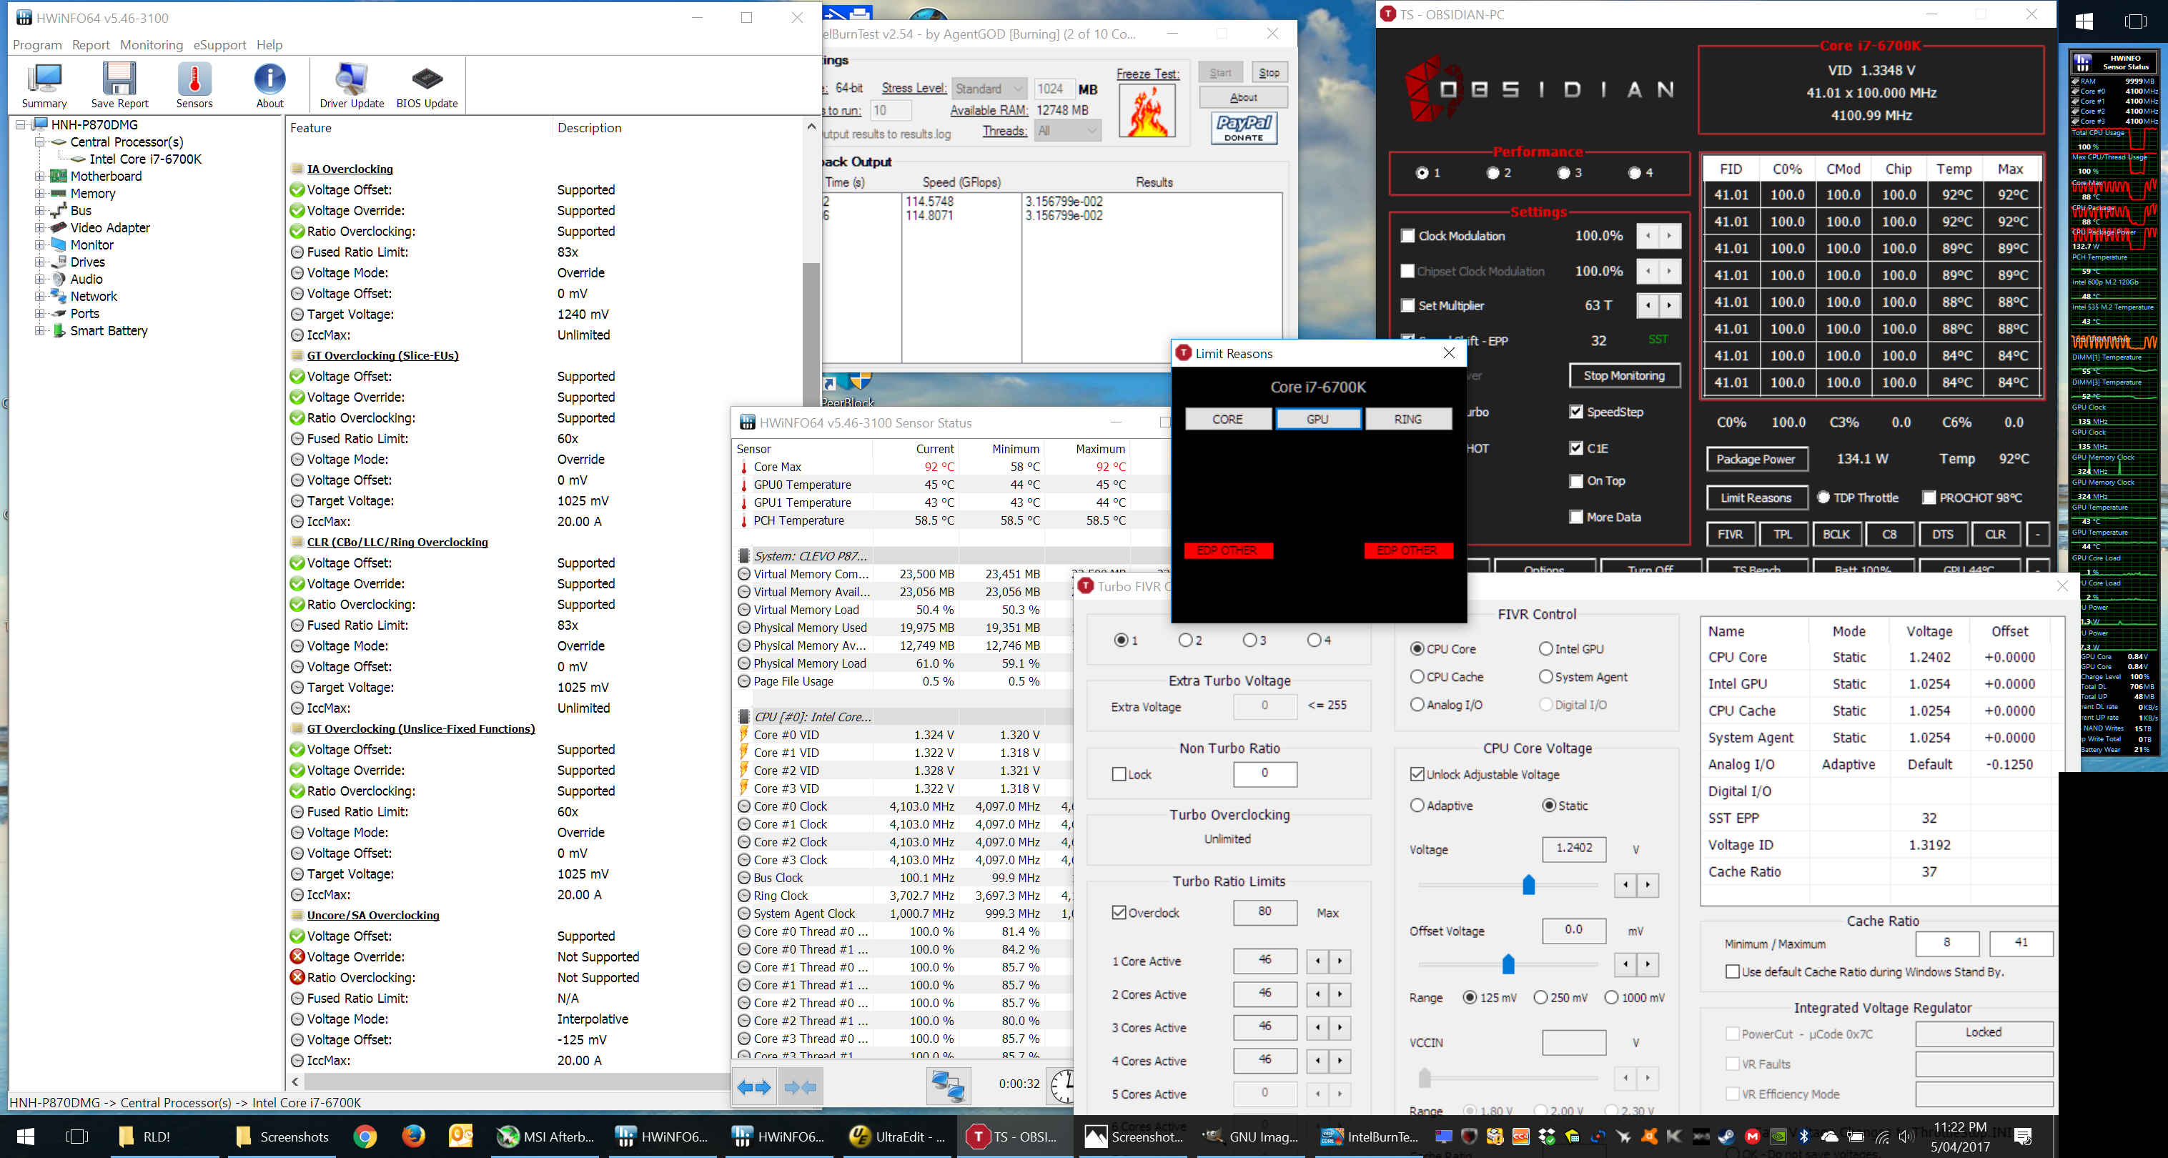Open Summary in HWiNFO64 toolbar
This screenshot has width=2168, height=1158.
tap(44, 86)
